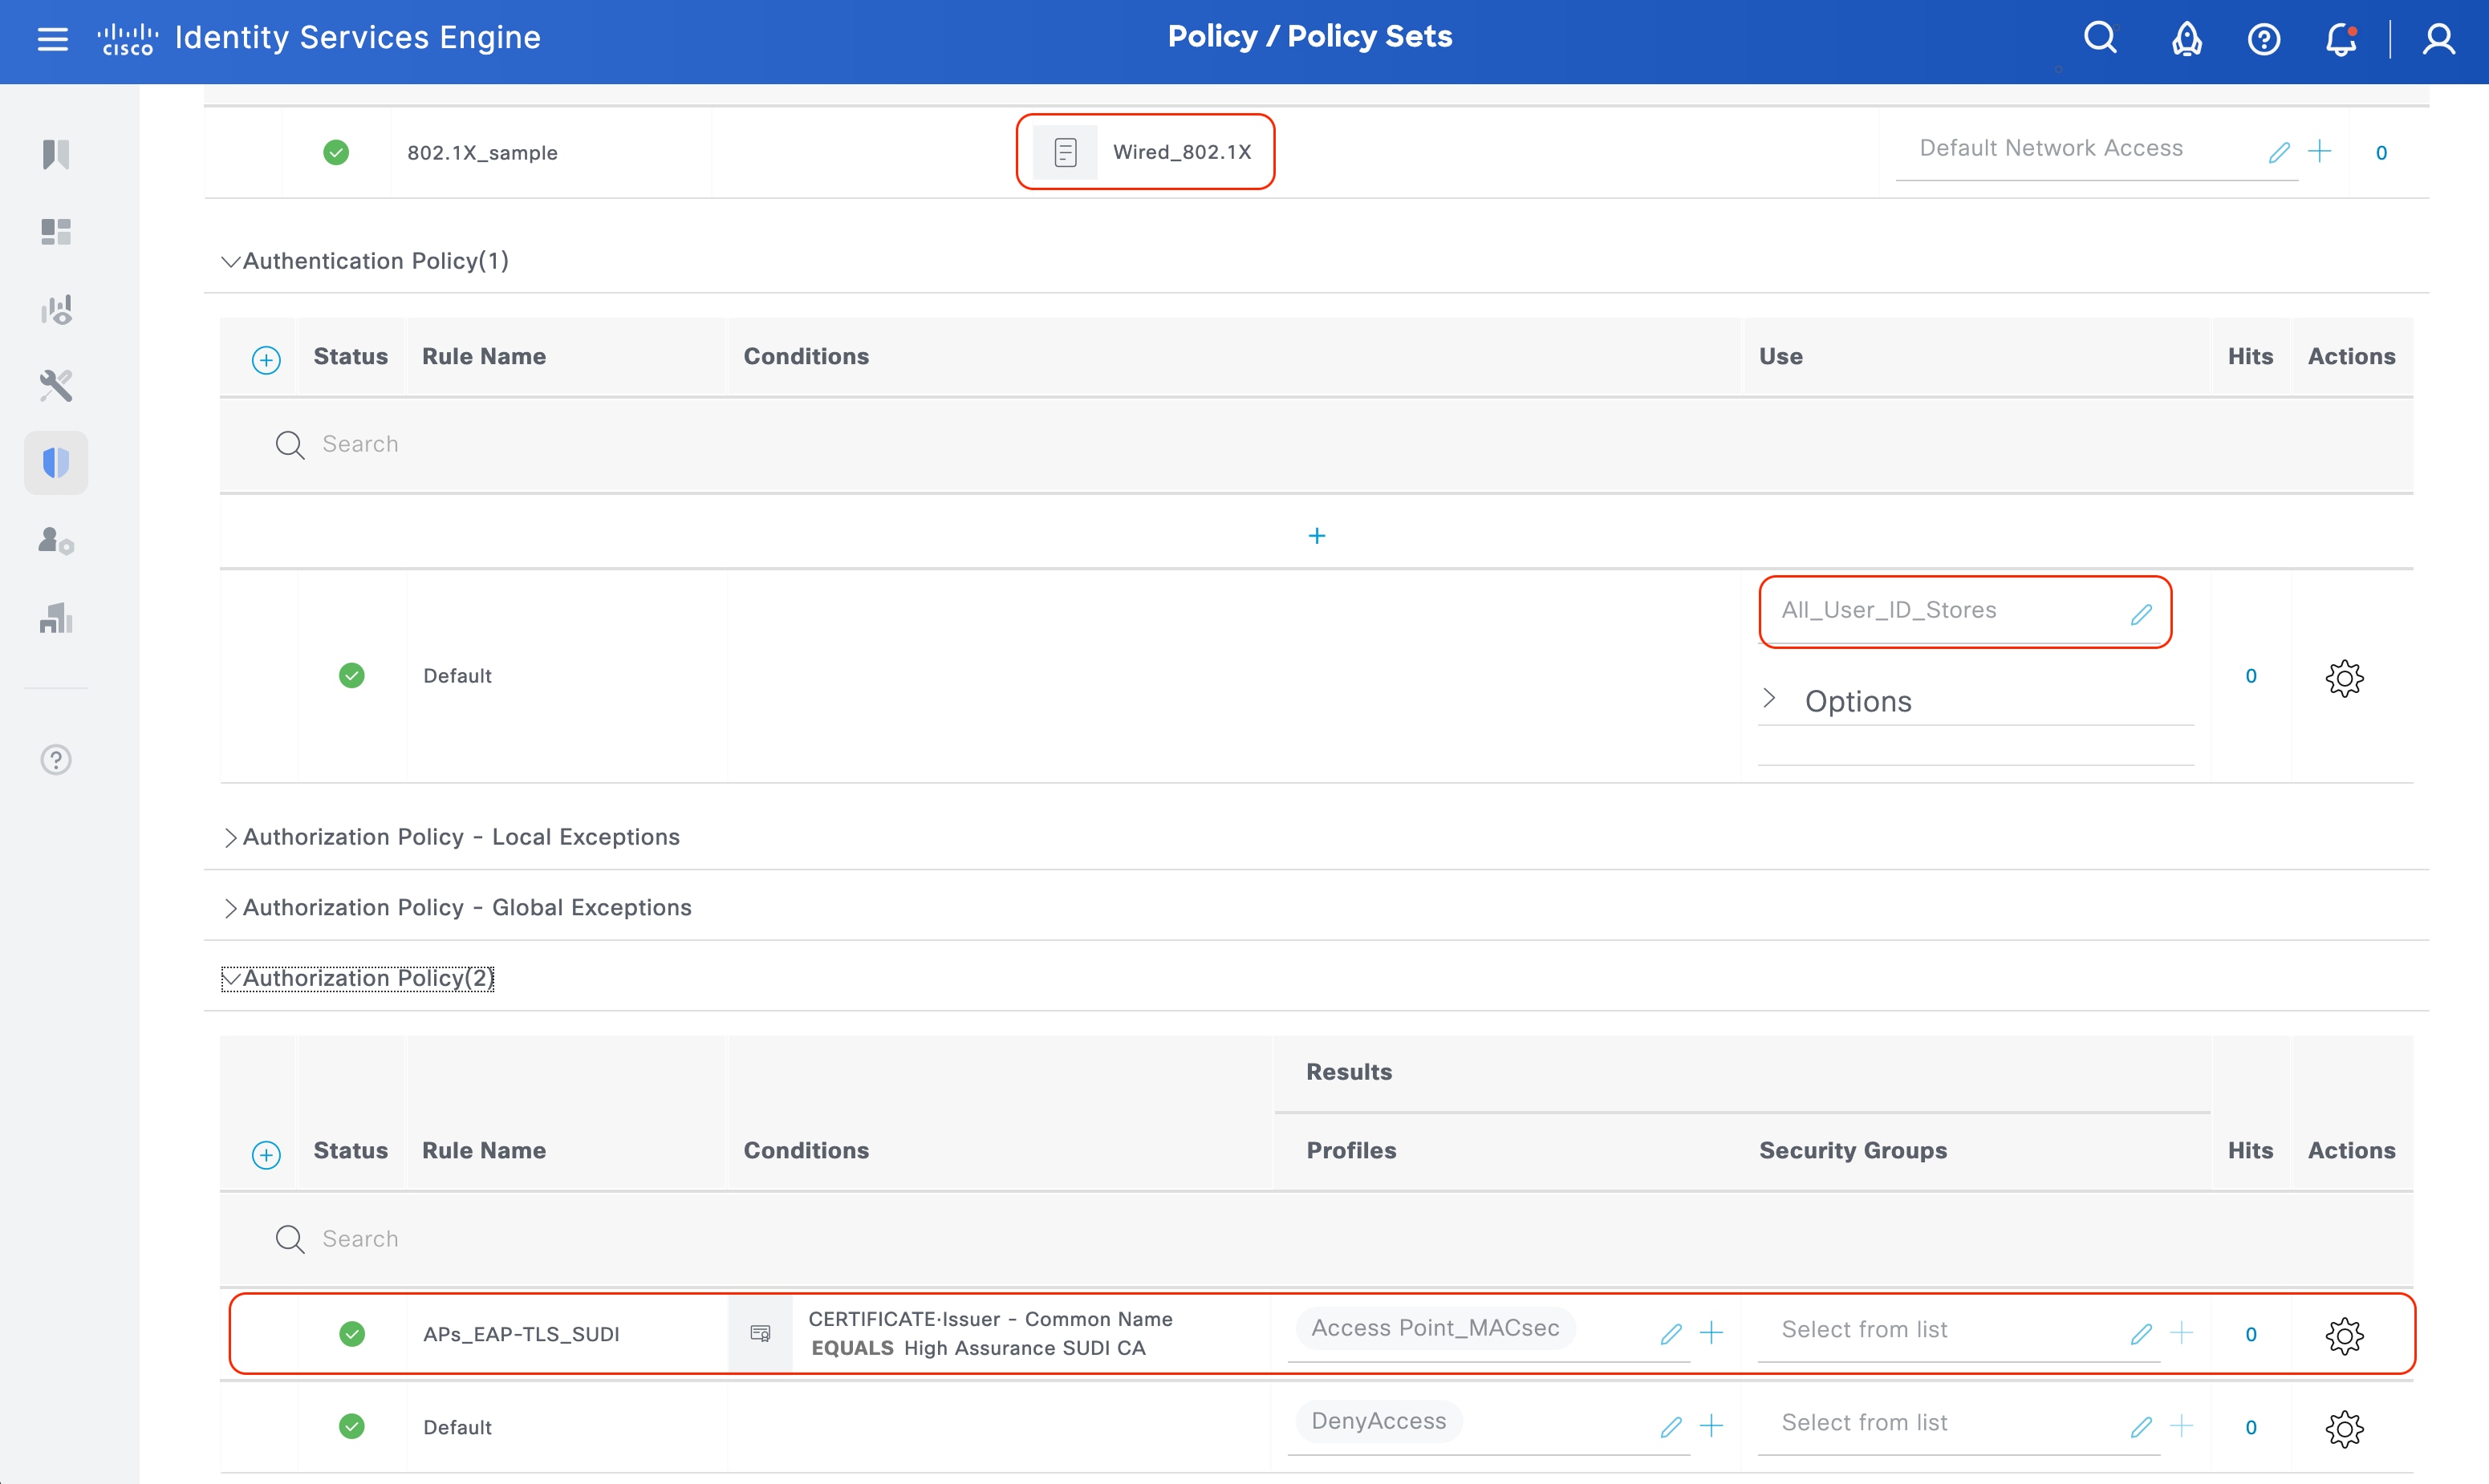
Task: Click the APs_EAP-TLS_SUDI rule name
Action: [521, 1335]
